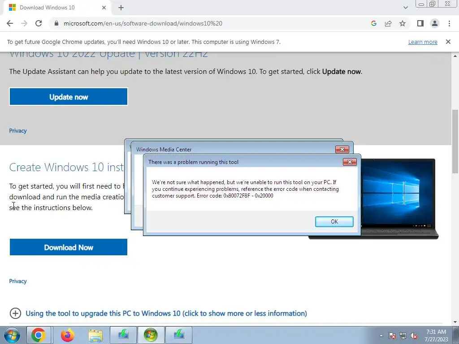Open the taskbar clock and date
The image size is (459, 344).
tap(437, 335)
